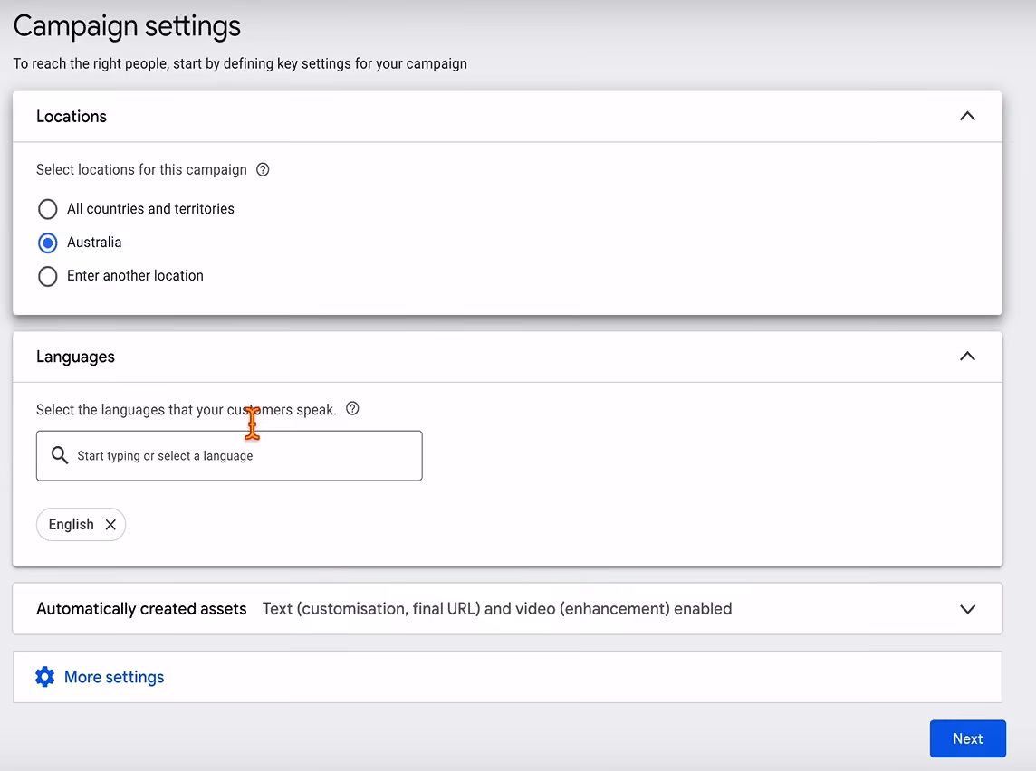
Task: Click the Next button
Action: click(x=968, y=738)
